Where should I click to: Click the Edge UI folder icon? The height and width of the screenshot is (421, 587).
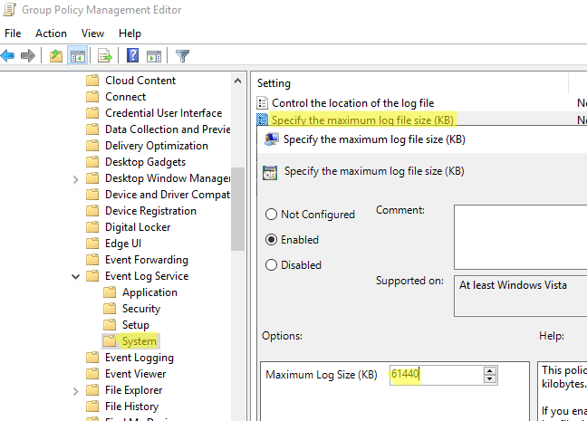pyautogui.click(x=92, y=244)
